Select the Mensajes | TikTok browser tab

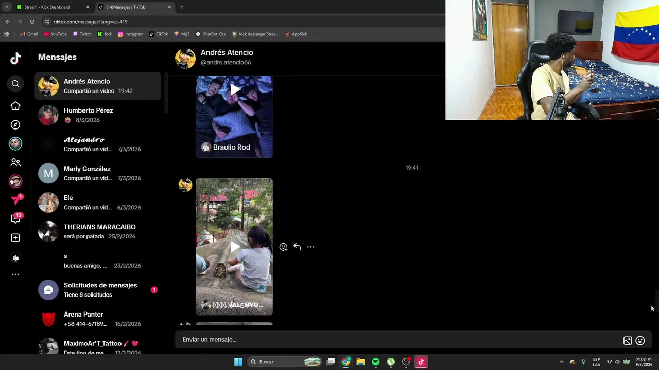click(x=135, y=7)
